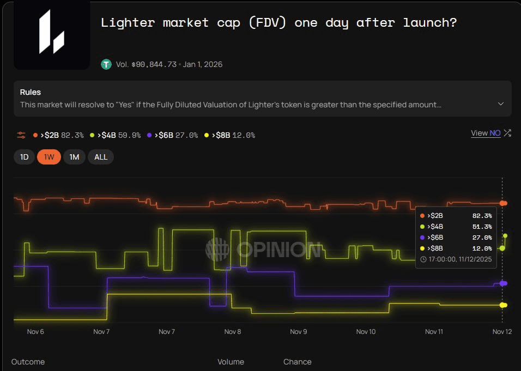This screenshot has height=371, width=521.
Task: Click the yellow >$8B legend color dot
Action: tap(206, 135)
